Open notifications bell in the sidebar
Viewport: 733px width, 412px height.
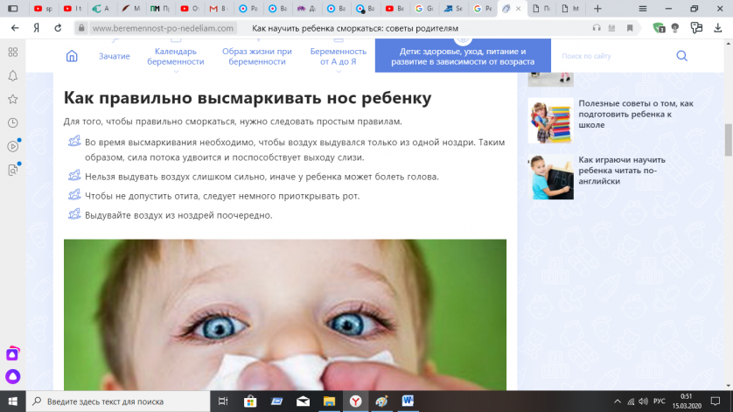click(x=13, y=76)
